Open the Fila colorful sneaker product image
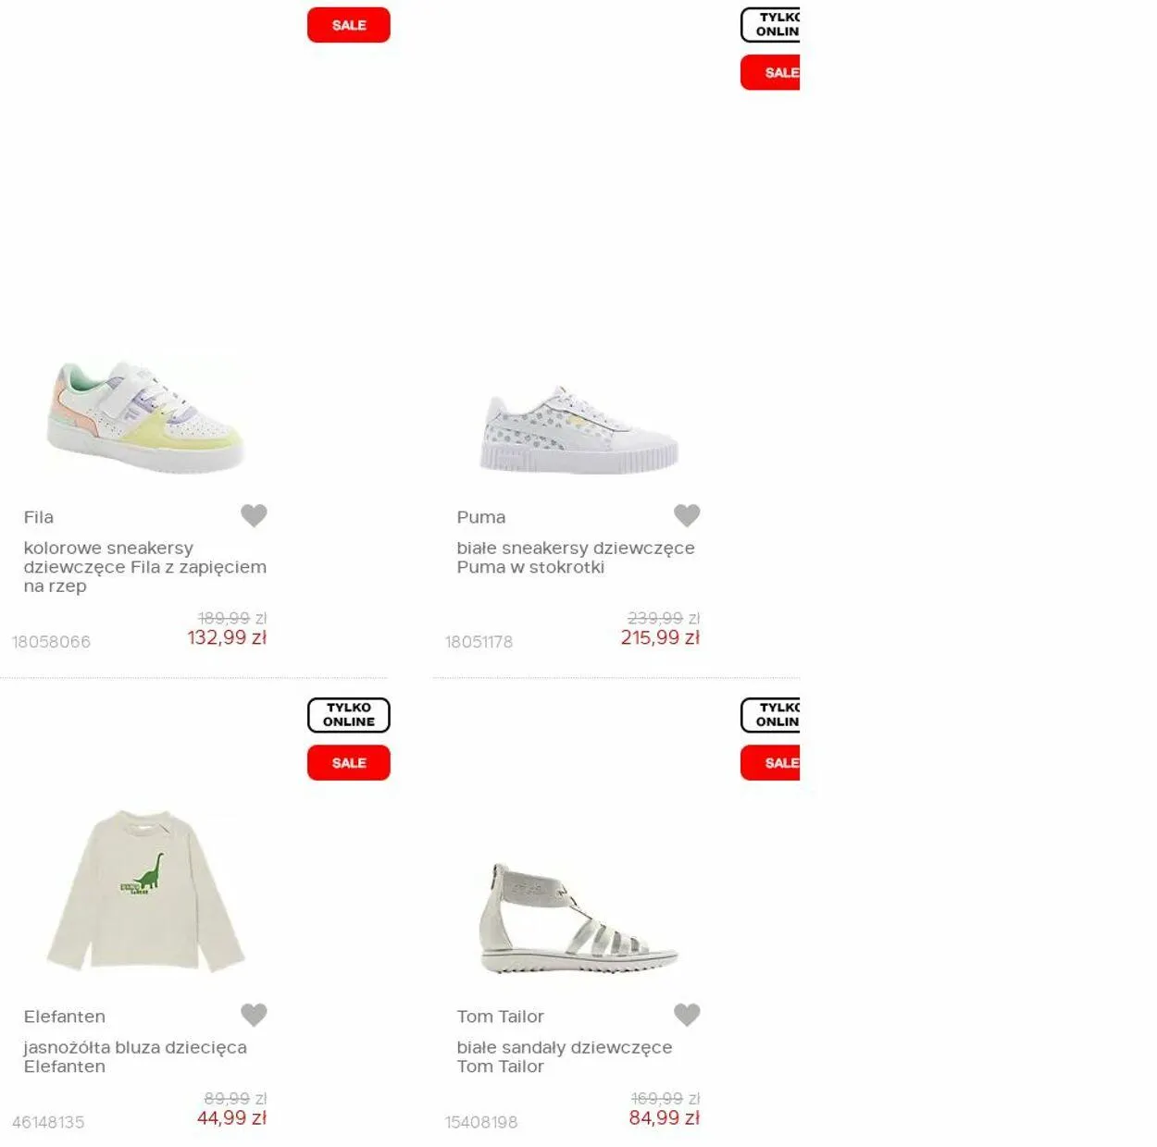The width and height of the screenshot is (1157, 1147). [x=145, y=417]
